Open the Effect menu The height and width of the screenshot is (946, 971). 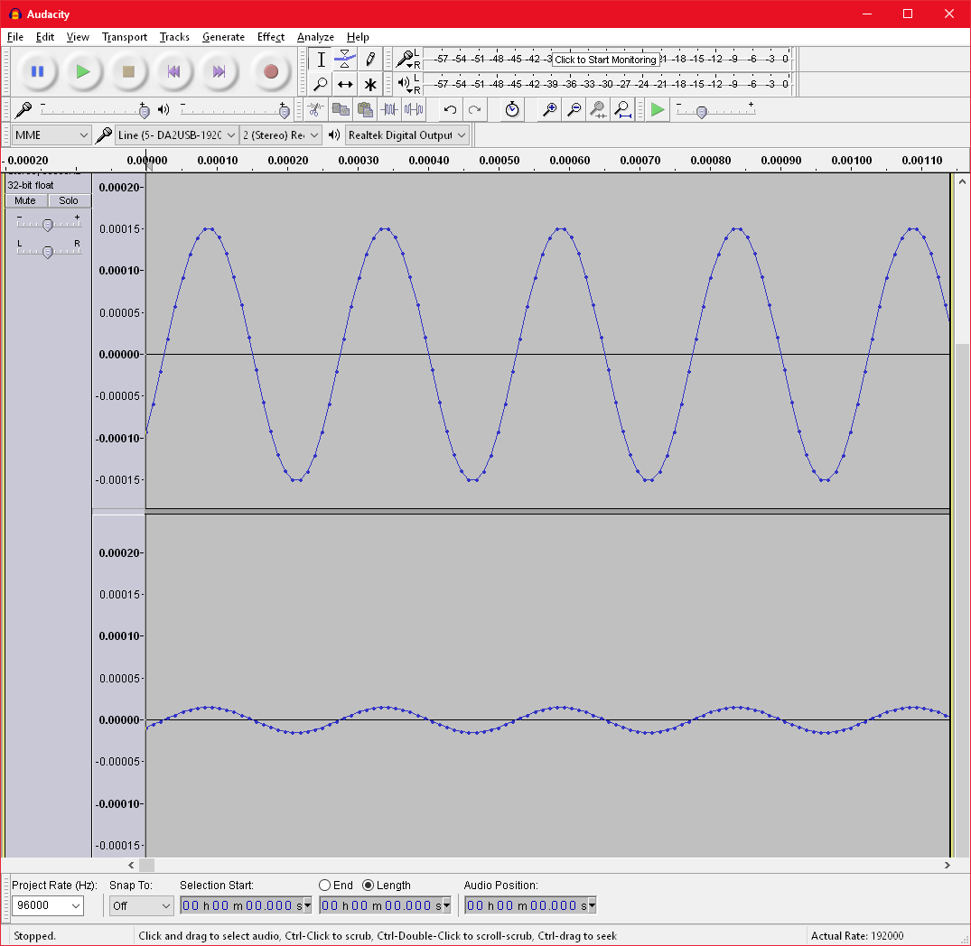pyautogui.click(x=271, y=37)
